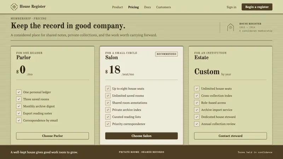283x159 pixels.
Task: Toggle the Unlimited saved rooms checkbox
Action: pos(108,95)
